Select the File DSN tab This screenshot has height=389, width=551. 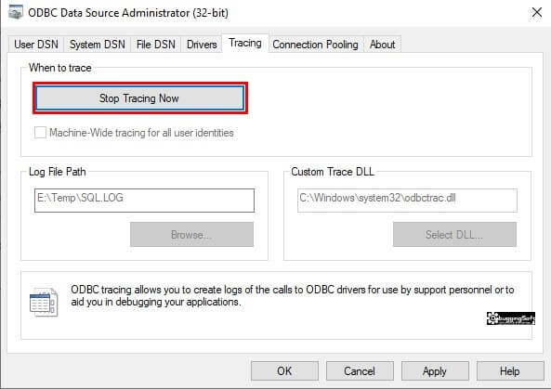pyautogui.click(x=156, y=45)
